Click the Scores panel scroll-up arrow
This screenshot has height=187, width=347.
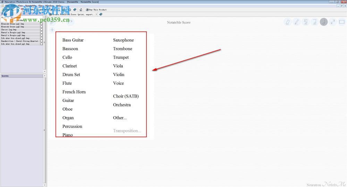(44, 76)
